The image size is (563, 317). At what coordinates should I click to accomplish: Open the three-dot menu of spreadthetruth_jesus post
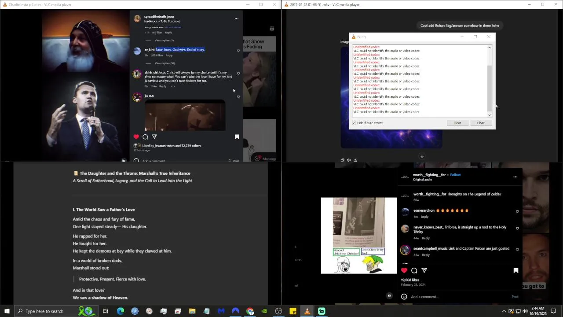pyautogui.click(x=236, y=18)
